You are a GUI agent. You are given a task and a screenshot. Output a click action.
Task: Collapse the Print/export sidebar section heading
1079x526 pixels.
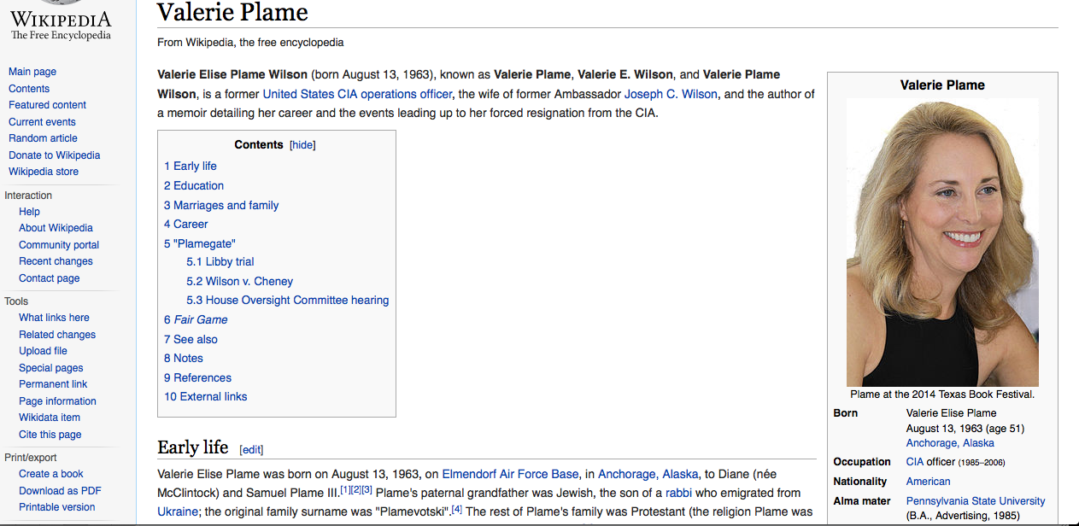point(31,458)
